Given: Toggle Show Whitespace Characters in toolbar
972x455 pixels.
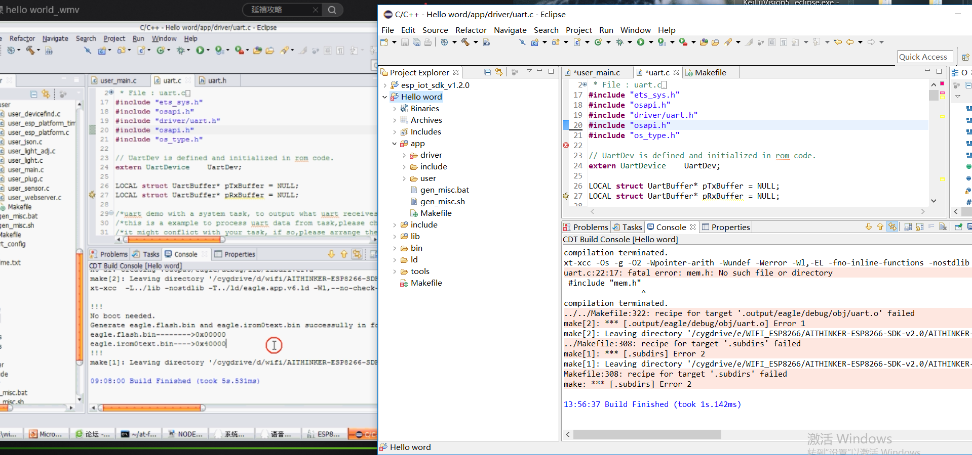Looking at the screenshot, I should (784, 42).
